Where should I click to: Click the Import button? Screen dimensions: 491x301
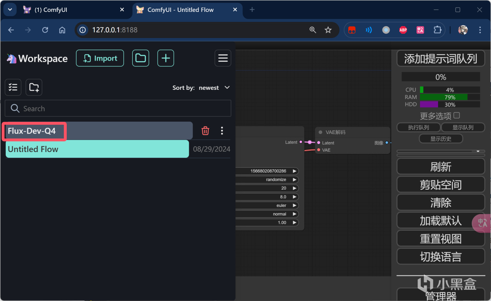tap(100, 58)
